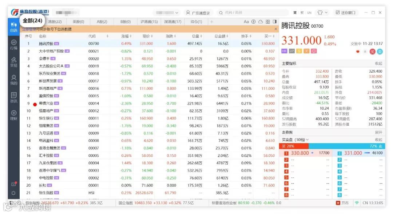Dismiss the orange login sync banner

(276, 29)
